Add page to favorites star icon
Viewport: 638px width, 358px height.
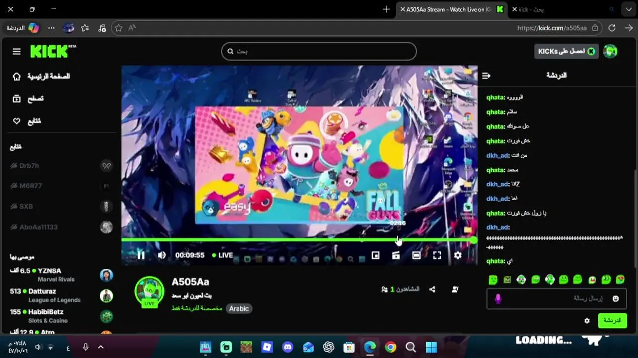point(119,28)
